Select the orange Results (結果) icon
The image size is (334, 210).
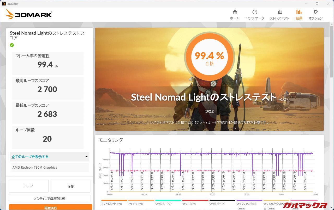pos(299,12)
